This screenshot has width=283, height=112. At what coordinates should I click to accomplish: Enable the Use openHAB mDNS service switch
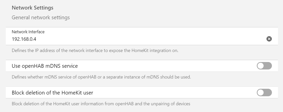coord(264,66)
